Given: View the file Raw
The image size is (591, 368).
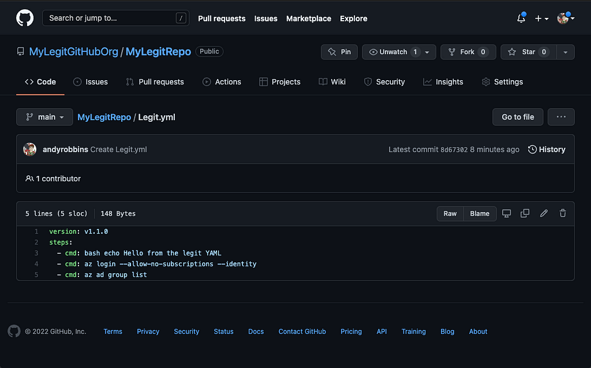Looking at the screenshot, I should [x=450, y=213].
